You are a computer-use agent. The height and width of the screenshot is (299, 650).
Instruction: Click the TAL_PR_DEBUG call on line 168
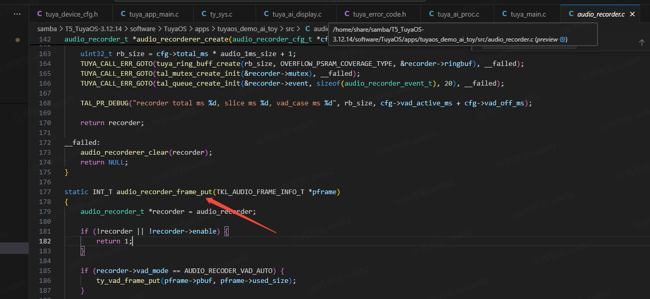pyautogui.click(x=104, y=103)
